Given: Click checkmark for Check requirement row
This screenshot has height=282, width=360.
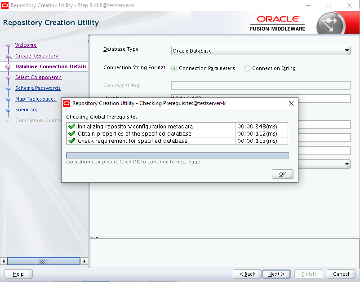Looking at the screenshot, I should [72, 141].
